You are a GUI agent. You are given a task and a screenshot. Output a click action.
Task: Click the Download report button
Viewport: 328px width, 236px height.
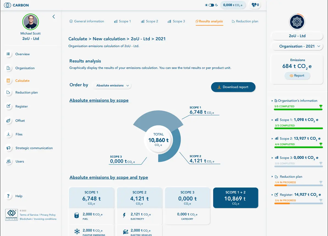pos(233,87)
